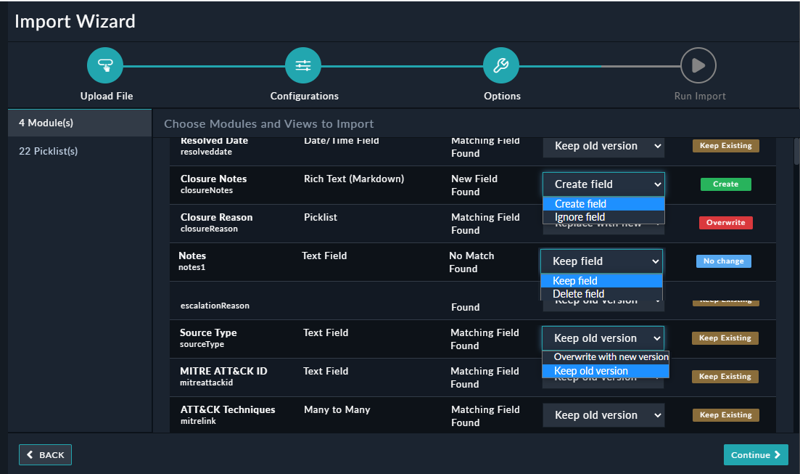Click the Options wrench step icon

[501, 65]
